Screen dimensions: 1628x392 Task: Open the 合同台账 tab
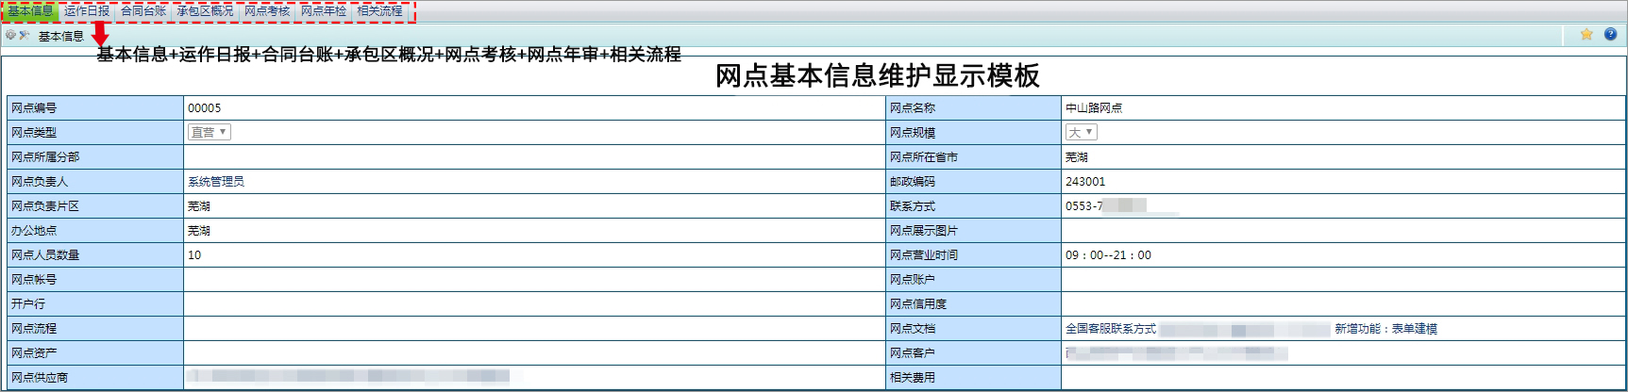click(x=143, y=11)
